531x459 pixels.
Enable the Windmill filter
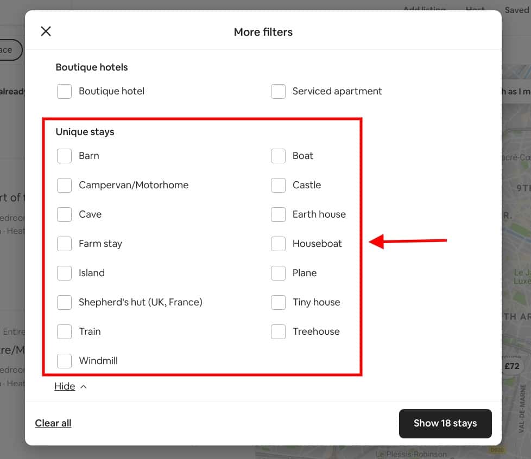click(64, 361)
